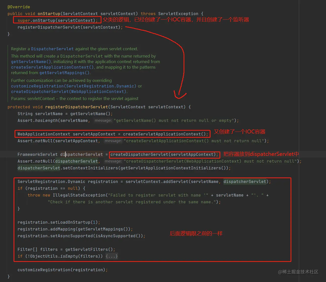The height and width of the screenshot is (282, 326).
Task: Click getServletApplicationContextInitializers() call
Action: (173, 168)
